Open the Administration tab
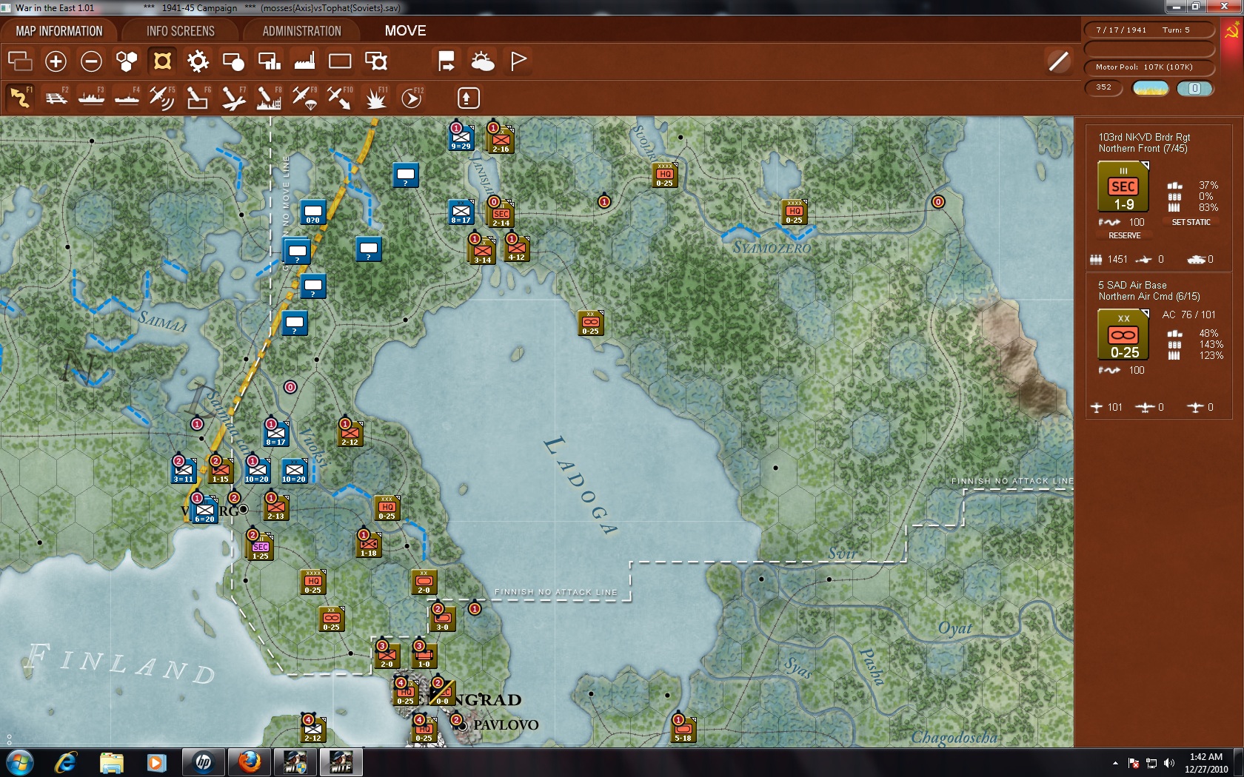This screenshot has width=1244, height=777. [x=301, y=31]
